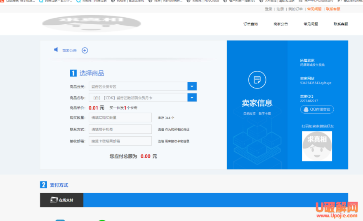Click the seller WeChat QR code image
This screenshot has height=221, width=363.
pyautogui.click(x=317, y=146)
